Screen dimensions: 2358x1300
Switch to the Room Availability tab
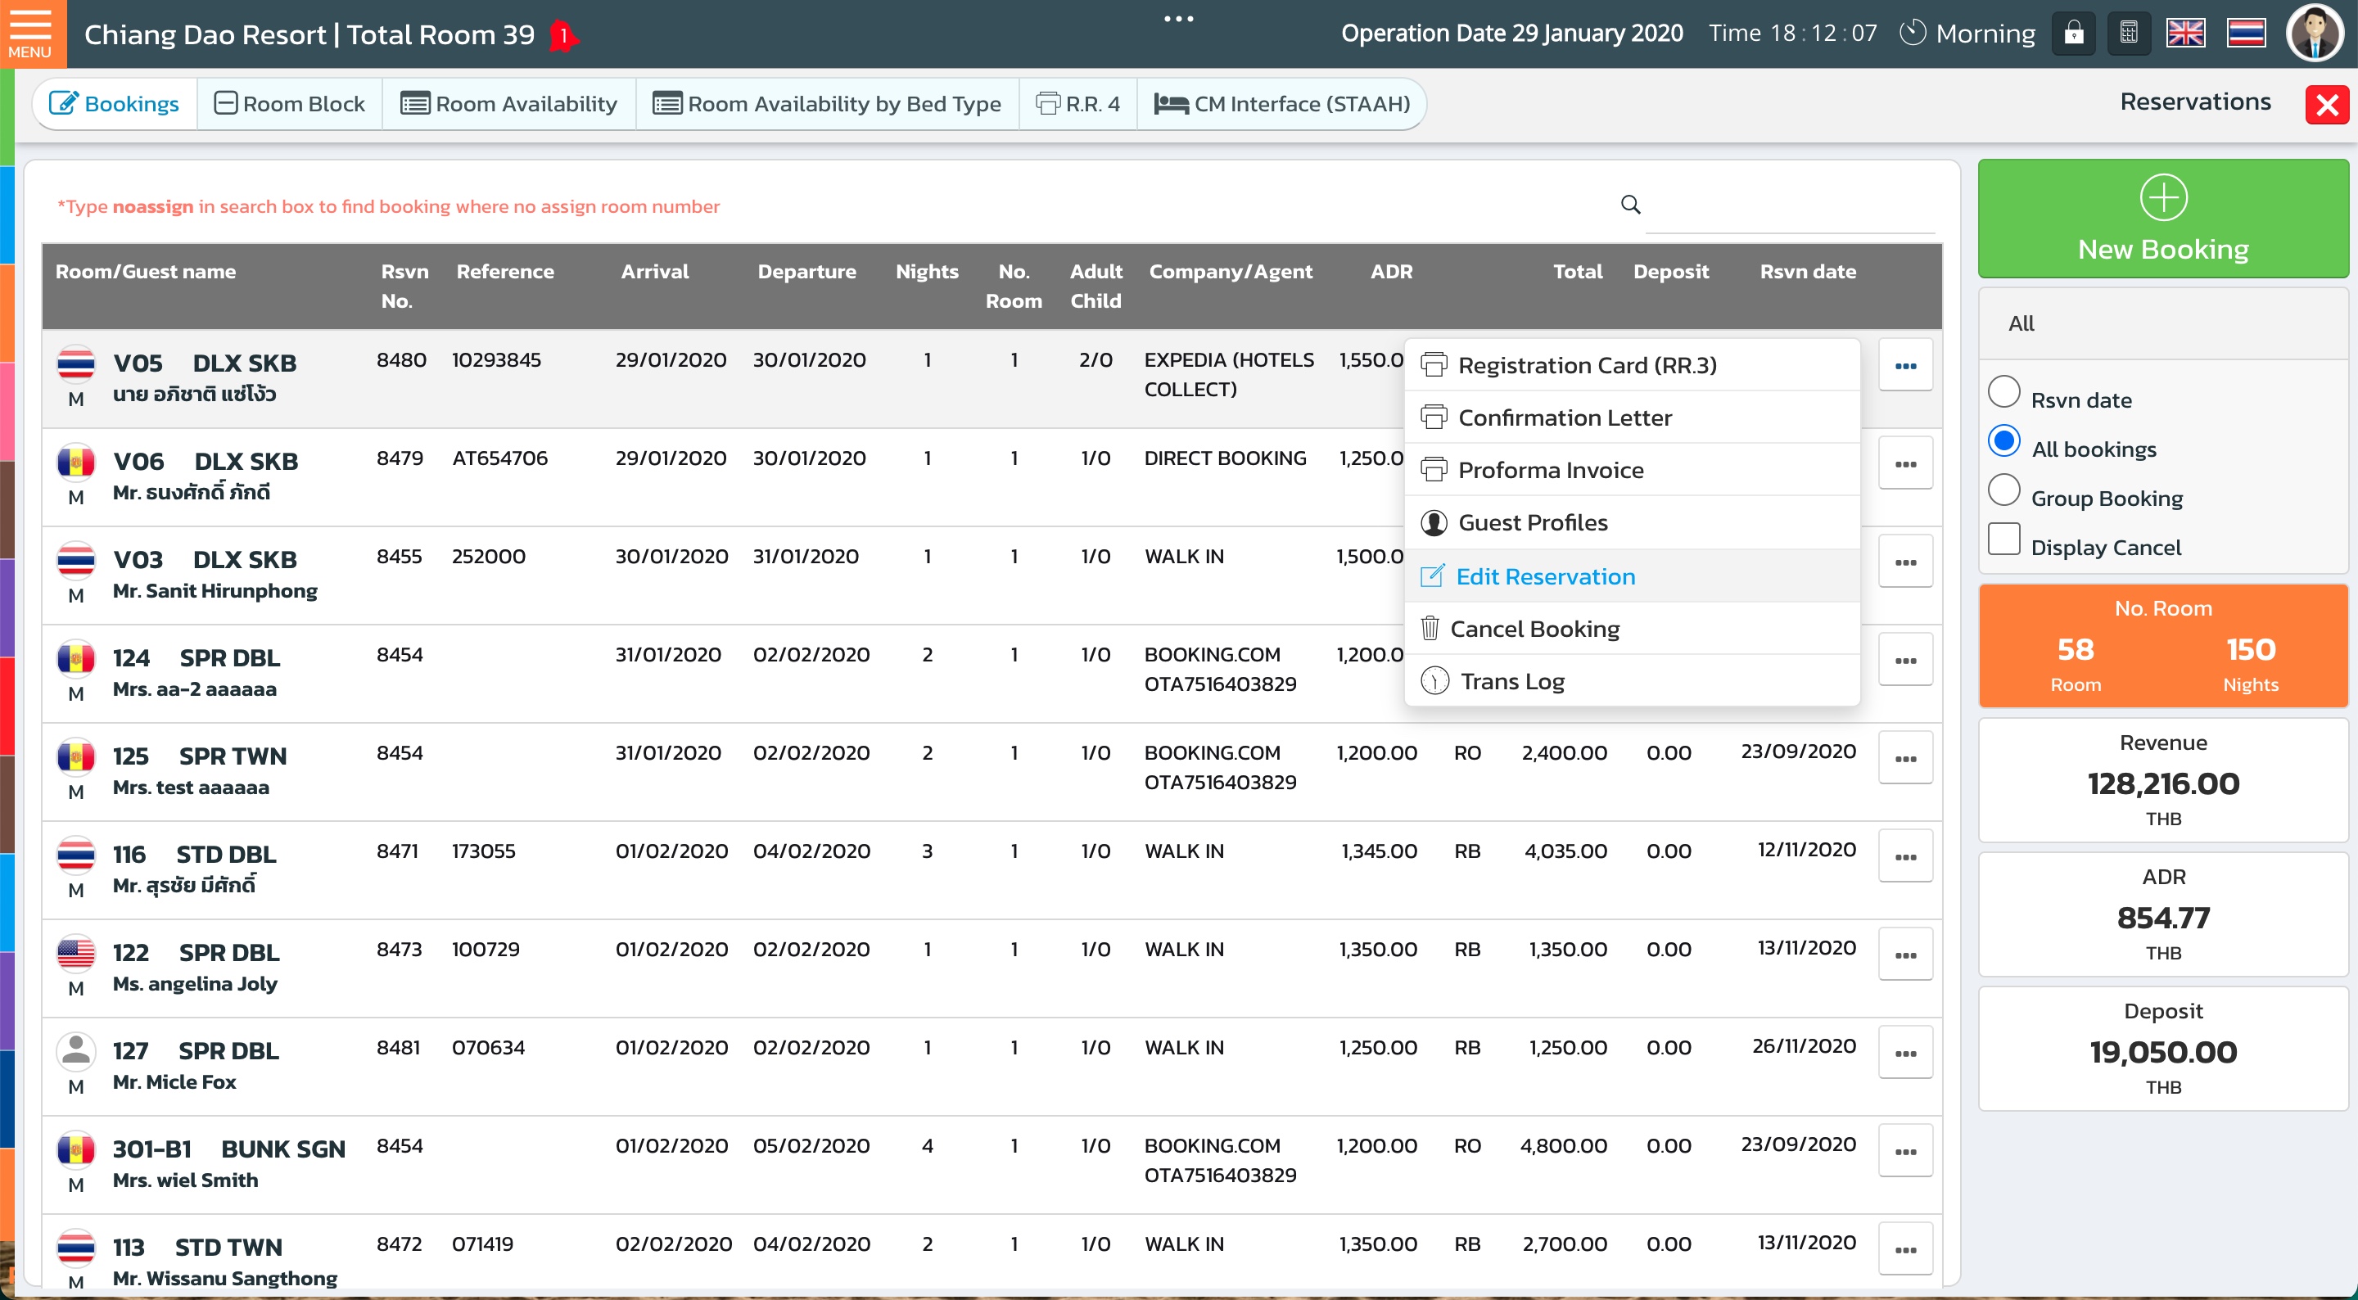click(x=509, y=104)
